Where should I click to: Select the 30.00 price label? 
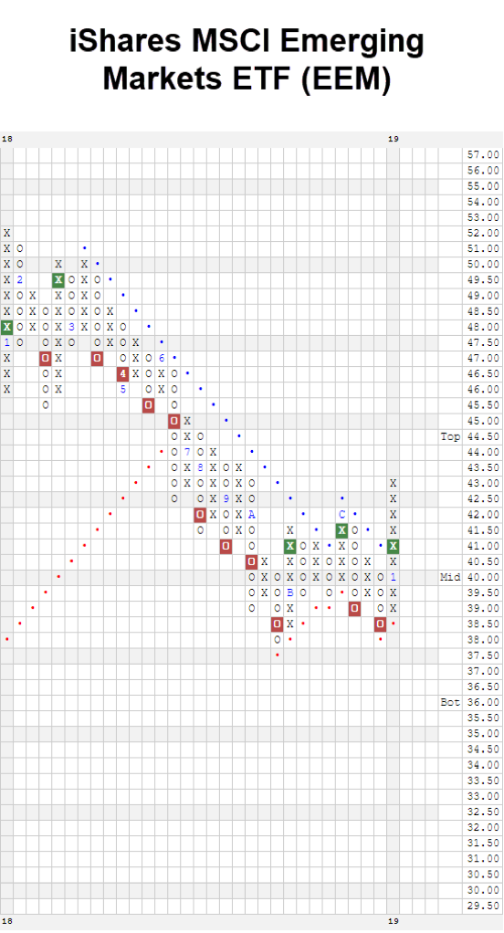tap(483, 889)
